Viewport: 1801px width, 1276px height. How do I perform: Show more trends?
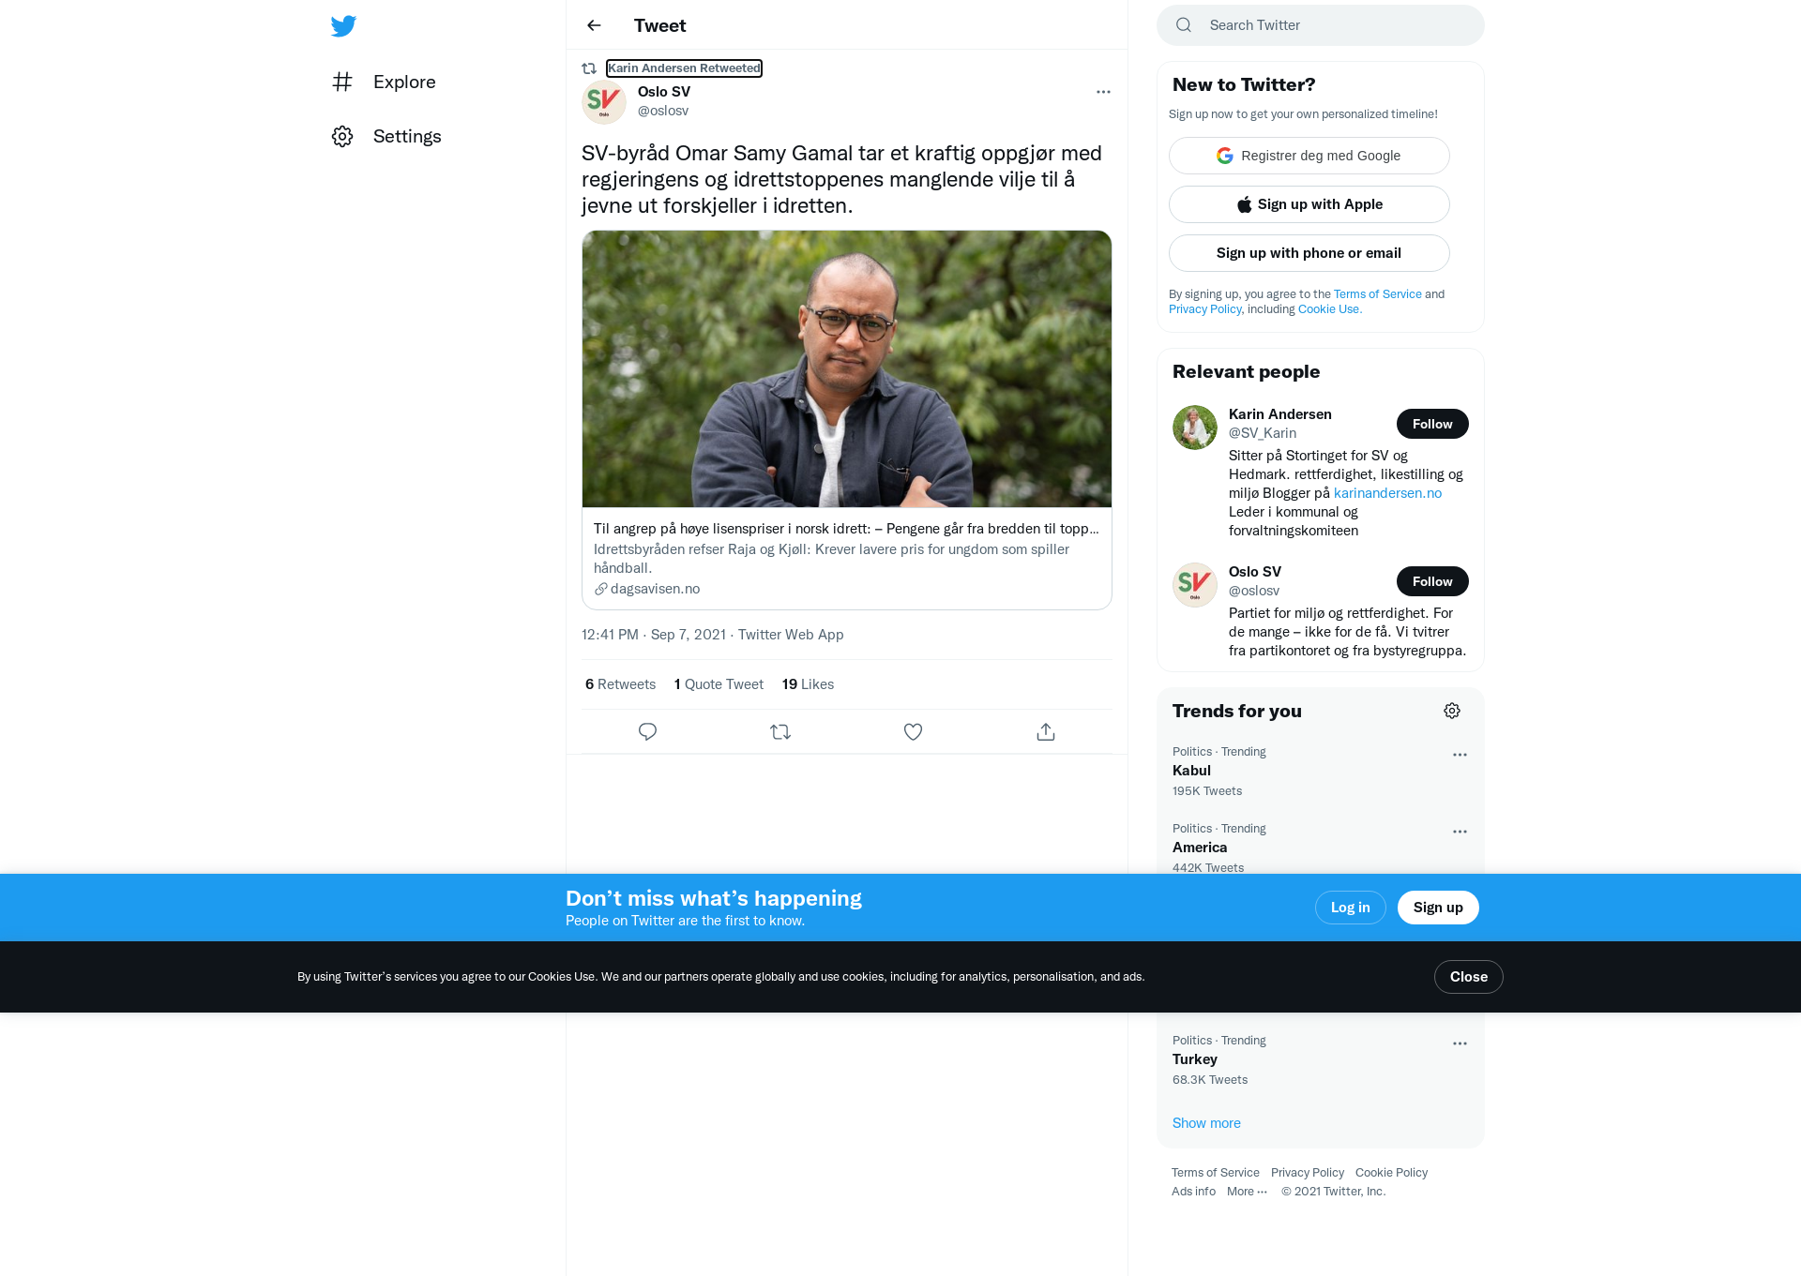click(1206, 1123)
